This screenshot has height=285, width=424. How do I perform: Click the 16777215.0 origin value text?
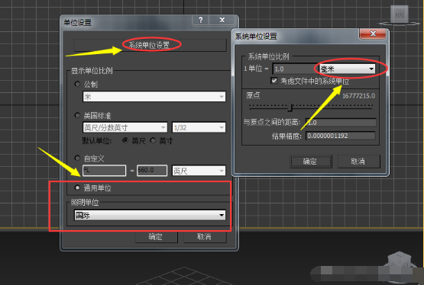359,96
